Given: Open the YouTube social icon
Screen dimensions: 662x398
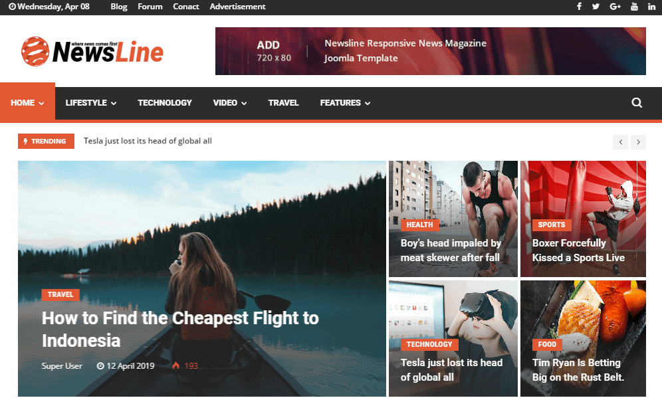Looking at the screenshot, I should click(x=634, y=7).
